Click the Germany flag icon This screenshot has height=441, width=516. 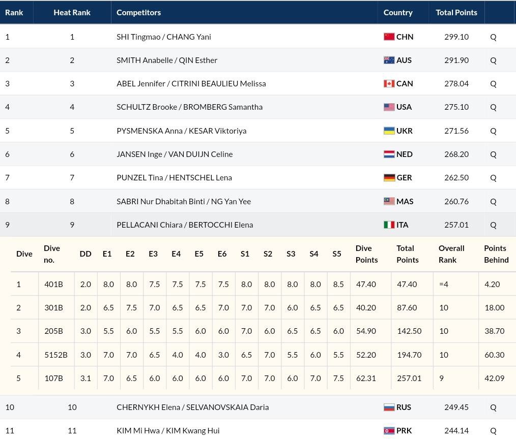click(x=389, y=177)
